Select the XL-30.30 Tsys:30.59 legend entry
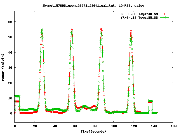 139,14
